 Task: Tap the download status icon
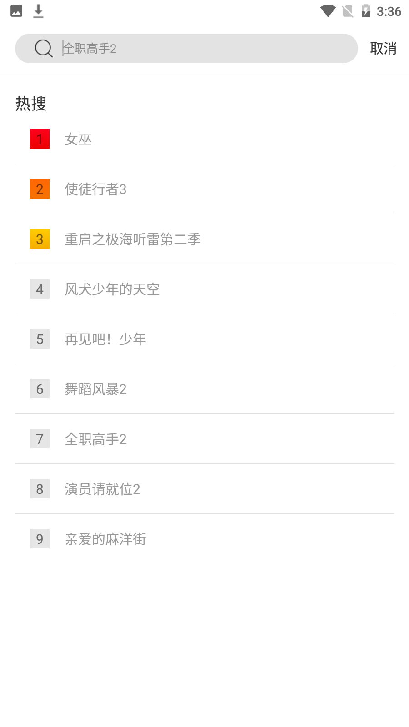click(38, 11)
